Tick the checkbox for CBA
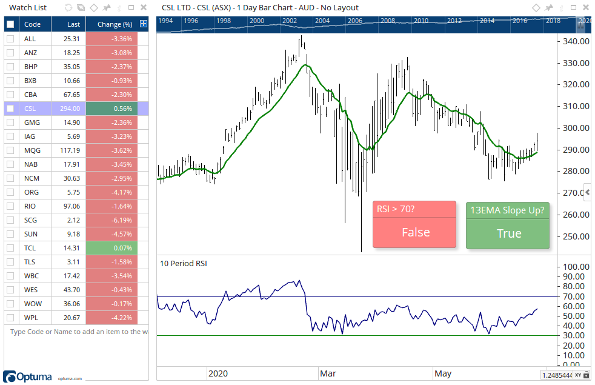The height and width of the screenshot is (385, 595). click(10, 95)
